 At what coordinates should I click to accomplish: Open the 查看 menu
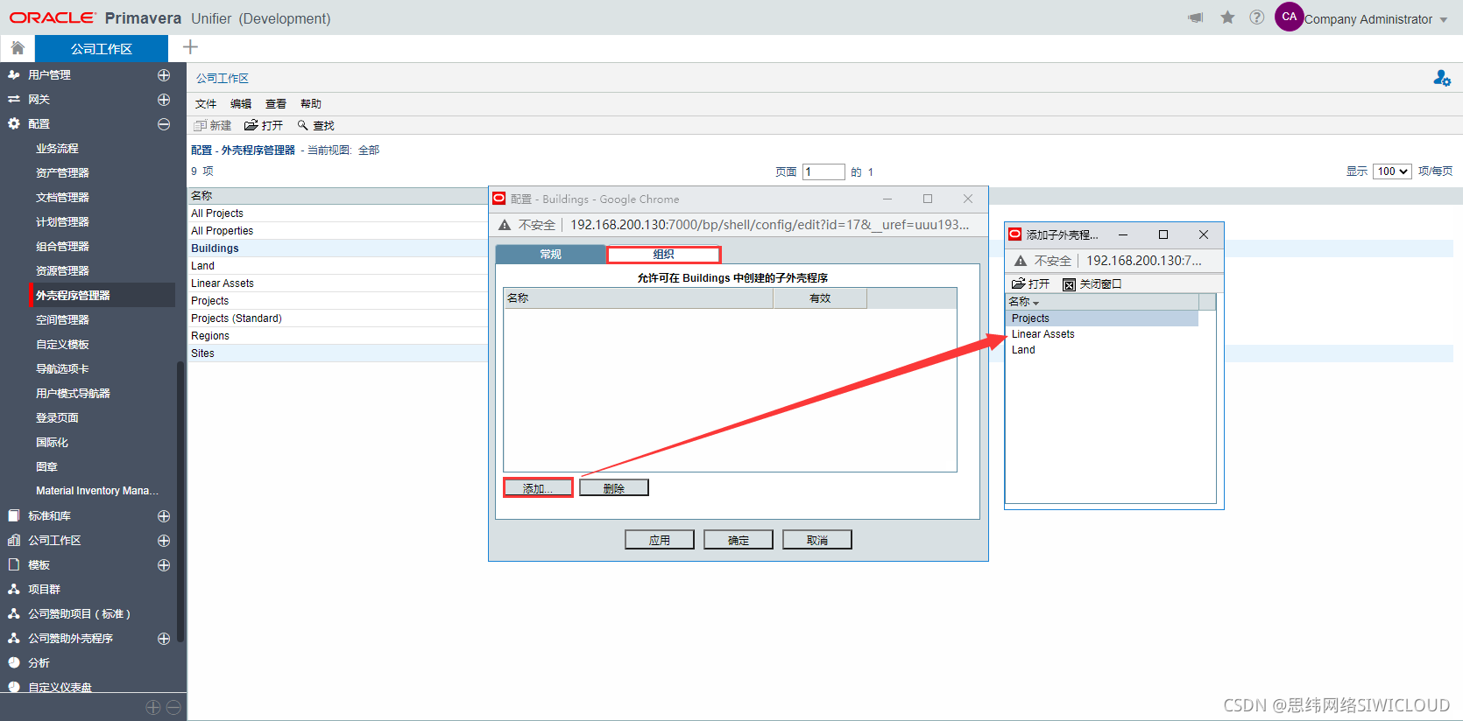point(276,104)
